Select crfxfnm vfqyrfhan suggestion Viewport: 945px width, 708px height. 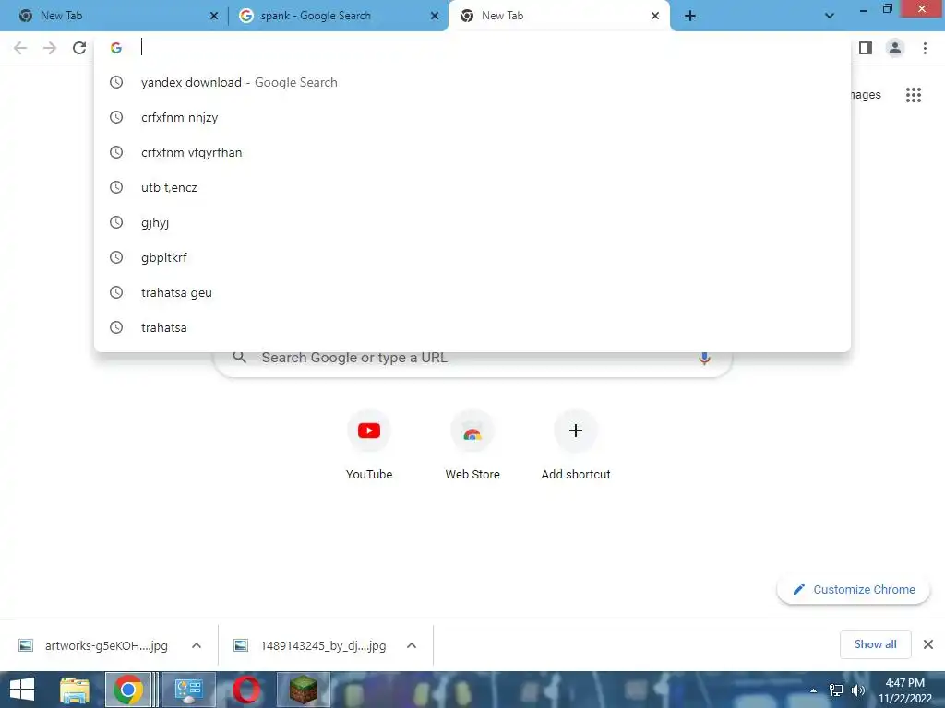472,152
